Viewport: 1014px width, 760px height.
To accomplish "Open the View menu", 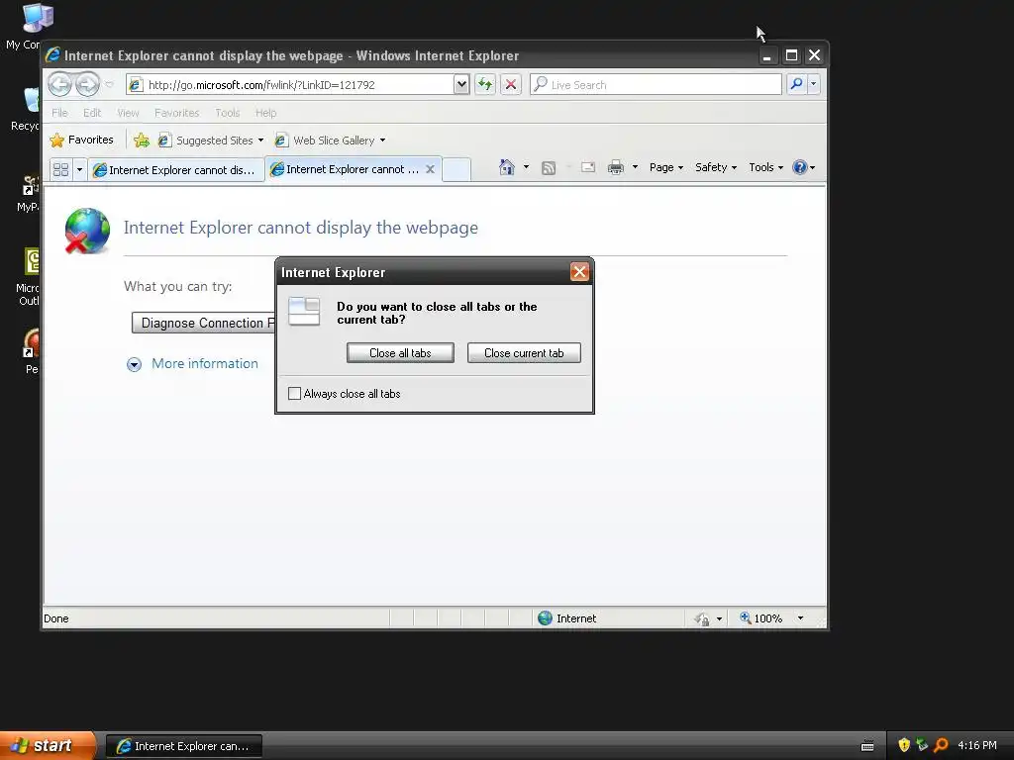I will 128,113.
